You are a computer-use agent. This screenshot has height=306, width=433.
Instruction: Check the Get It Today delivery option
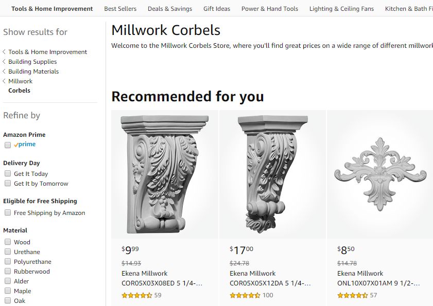coord(8,173)
